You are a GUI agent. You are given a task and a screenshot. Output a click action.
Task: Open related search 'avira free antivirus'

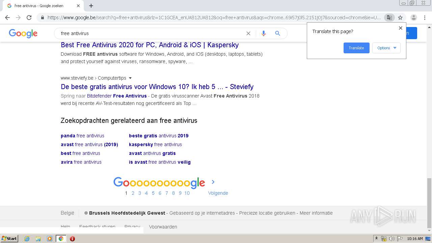point(81,162)
